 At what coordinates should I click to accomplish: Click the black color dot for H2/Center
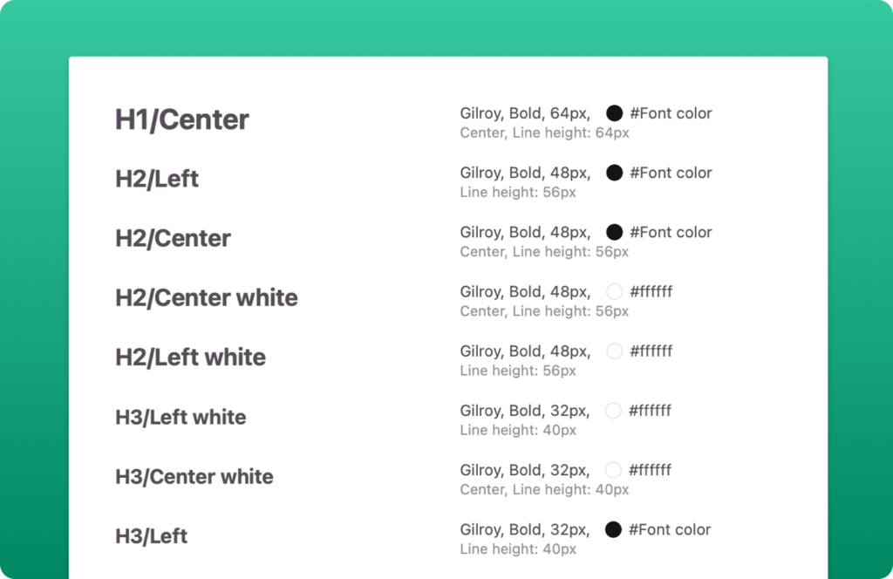click(x=614, y=232)
